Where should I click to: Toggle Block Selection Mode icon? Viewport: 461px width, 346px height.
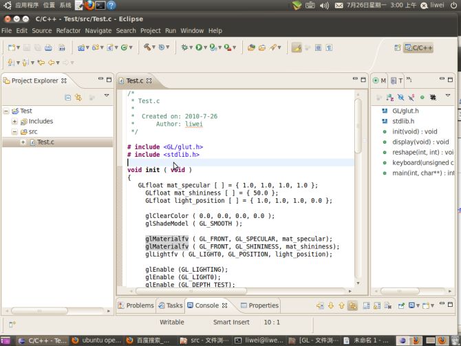318,47
